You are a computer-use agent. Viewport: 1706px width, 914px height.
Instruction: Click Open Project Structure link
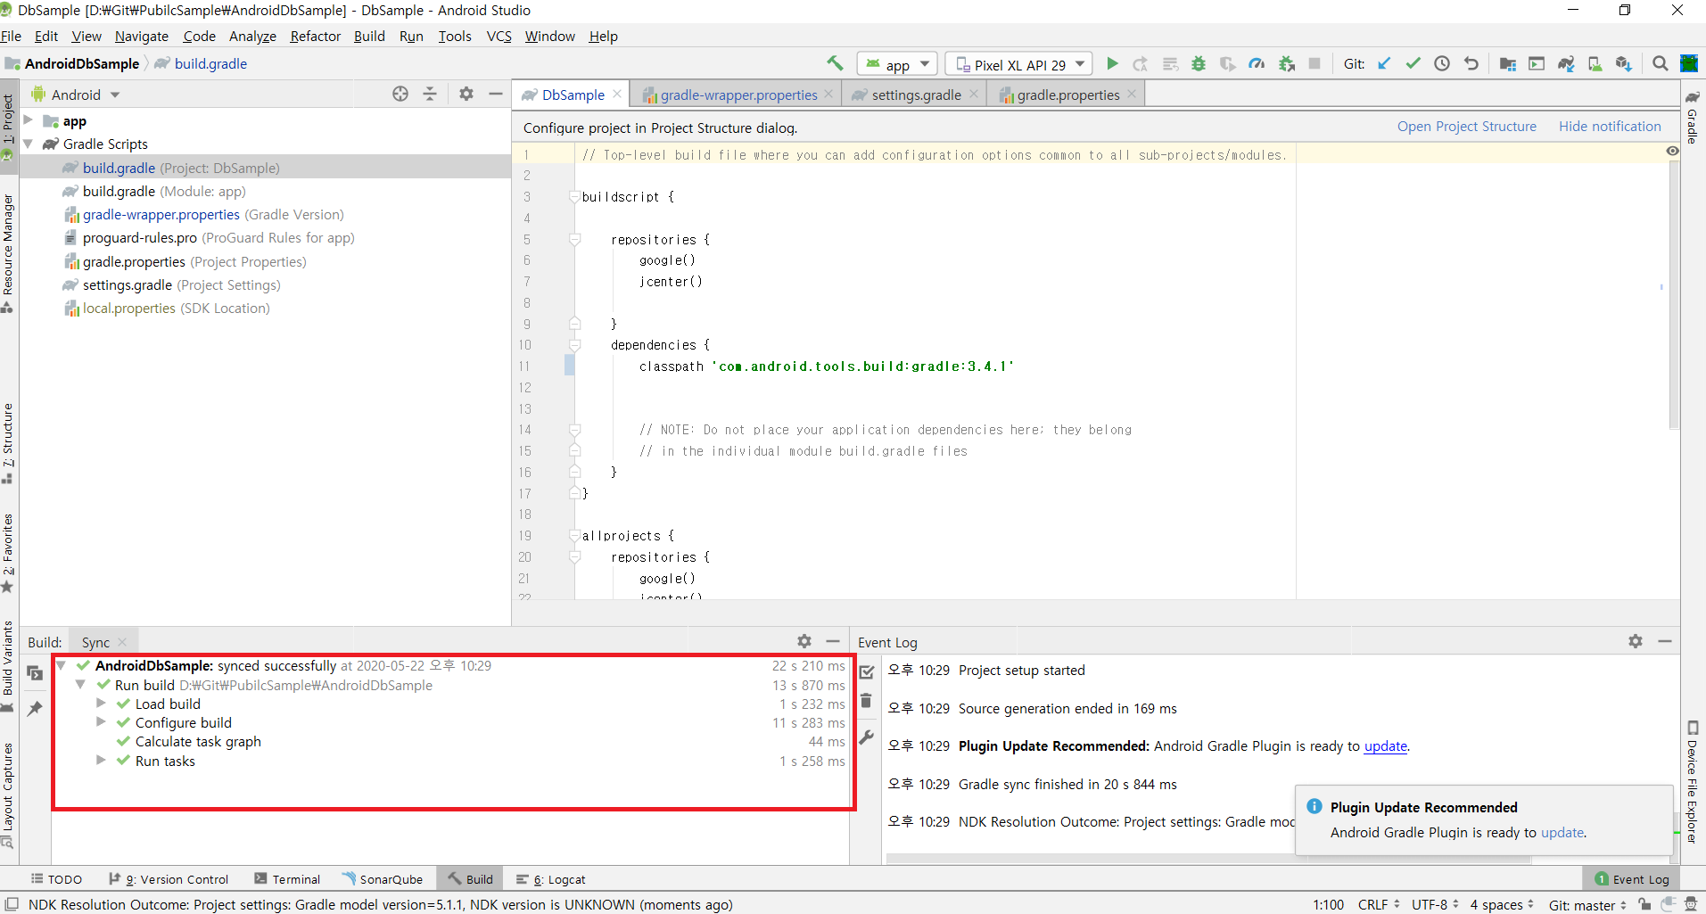tap(1466, 127)
